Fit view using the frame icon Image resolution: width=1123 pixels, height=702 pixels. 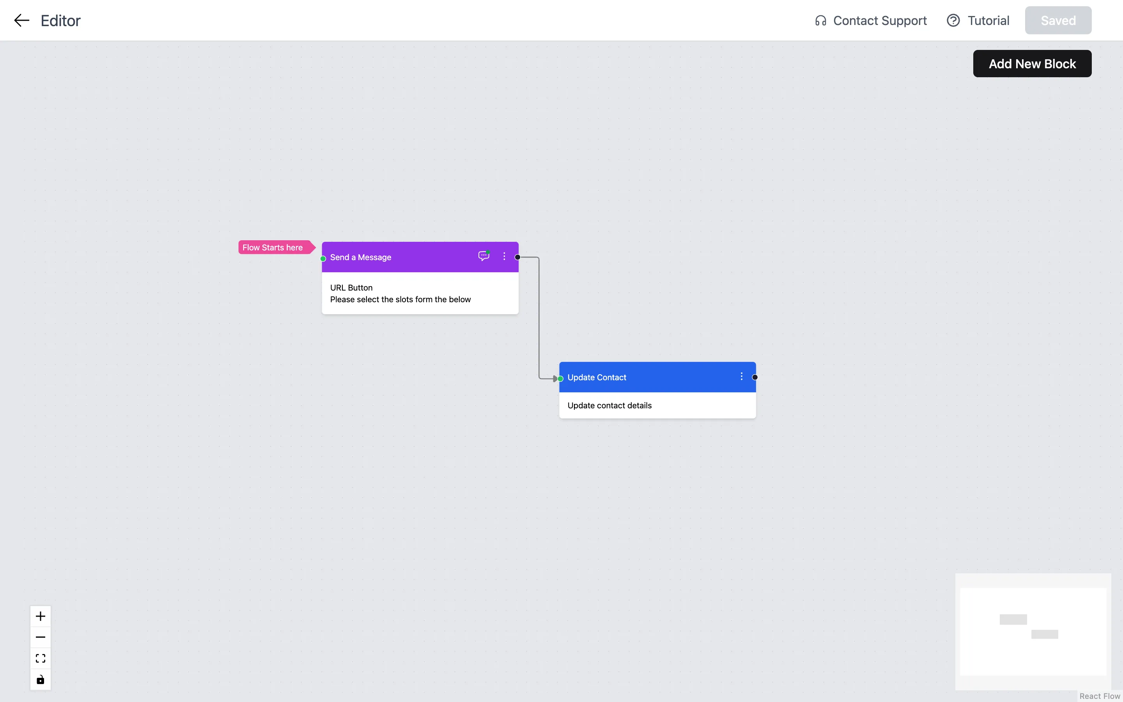pos(41,658)
